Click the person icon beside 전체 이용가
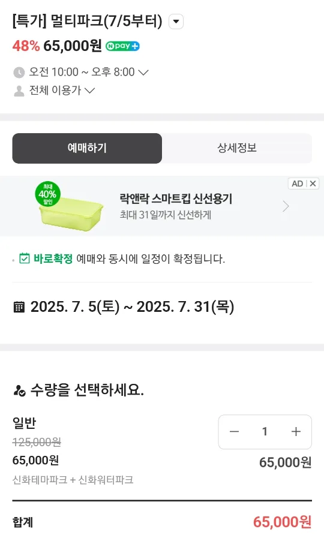Viewport: 324px width, 553px height. click(x=19, y=91)
